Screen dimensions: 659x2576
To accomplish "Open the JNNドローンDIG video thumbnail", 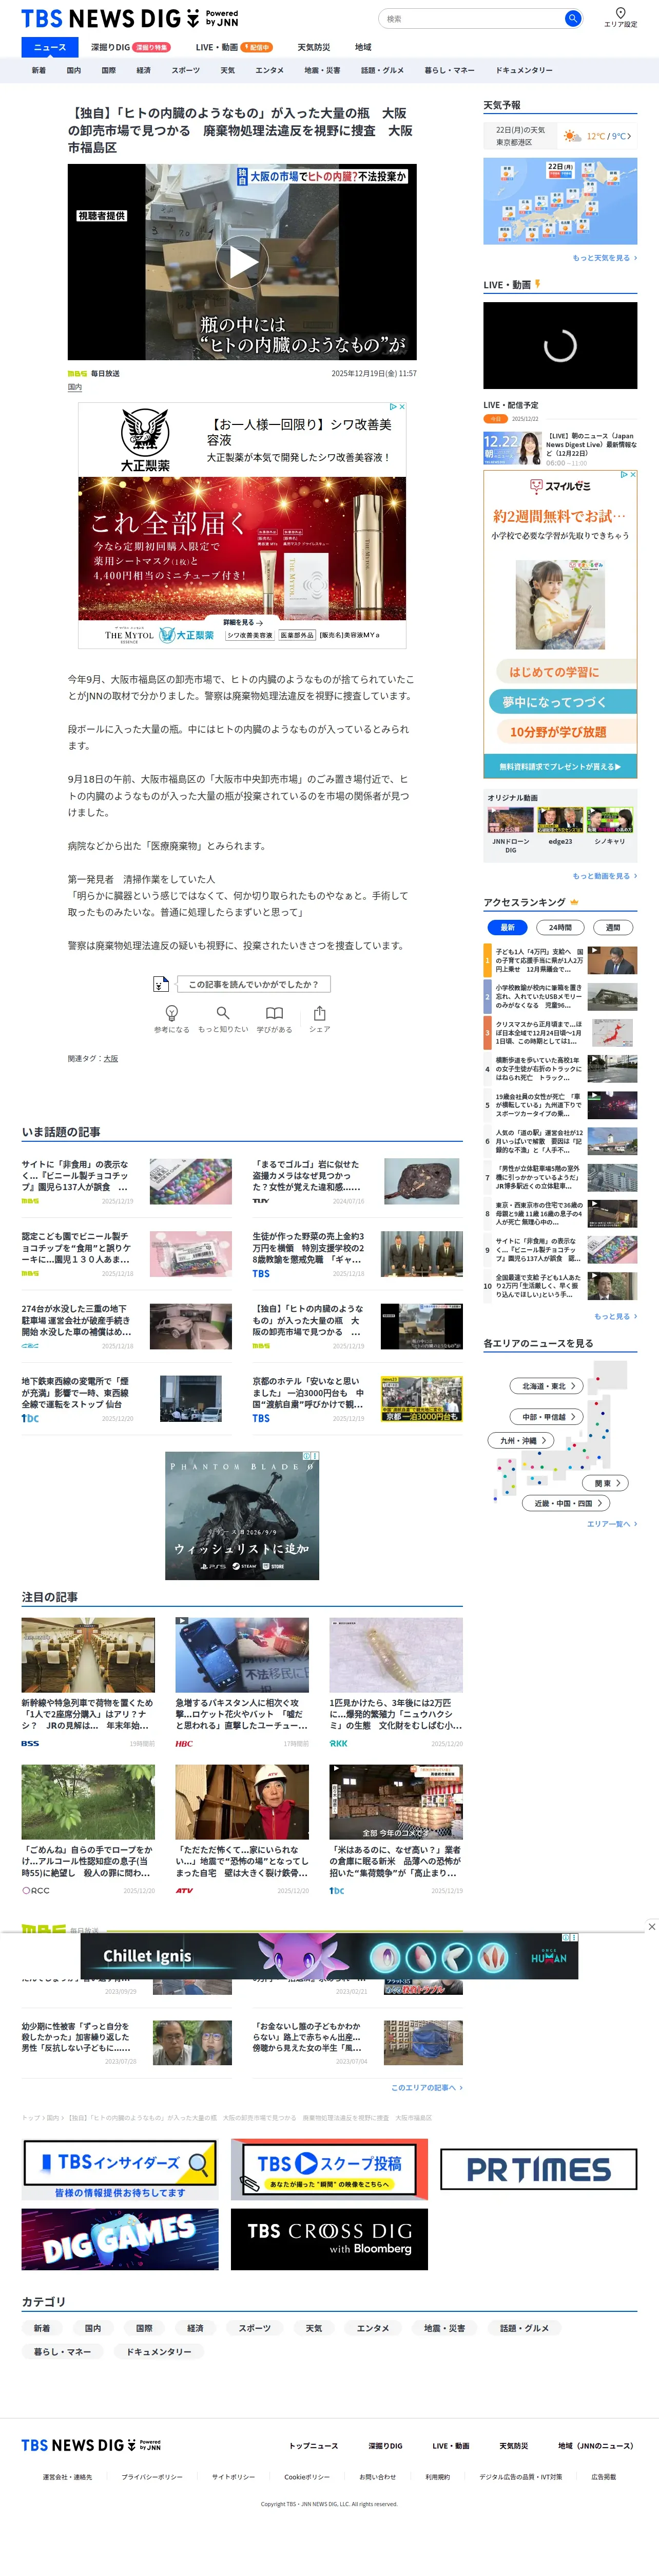I will pyautogui.click(x=510, y=821).
